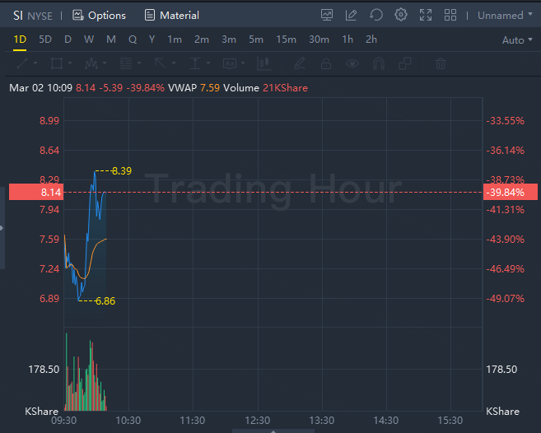
Task: Select the 15m interval tab
Action: (x=286, y=40)
